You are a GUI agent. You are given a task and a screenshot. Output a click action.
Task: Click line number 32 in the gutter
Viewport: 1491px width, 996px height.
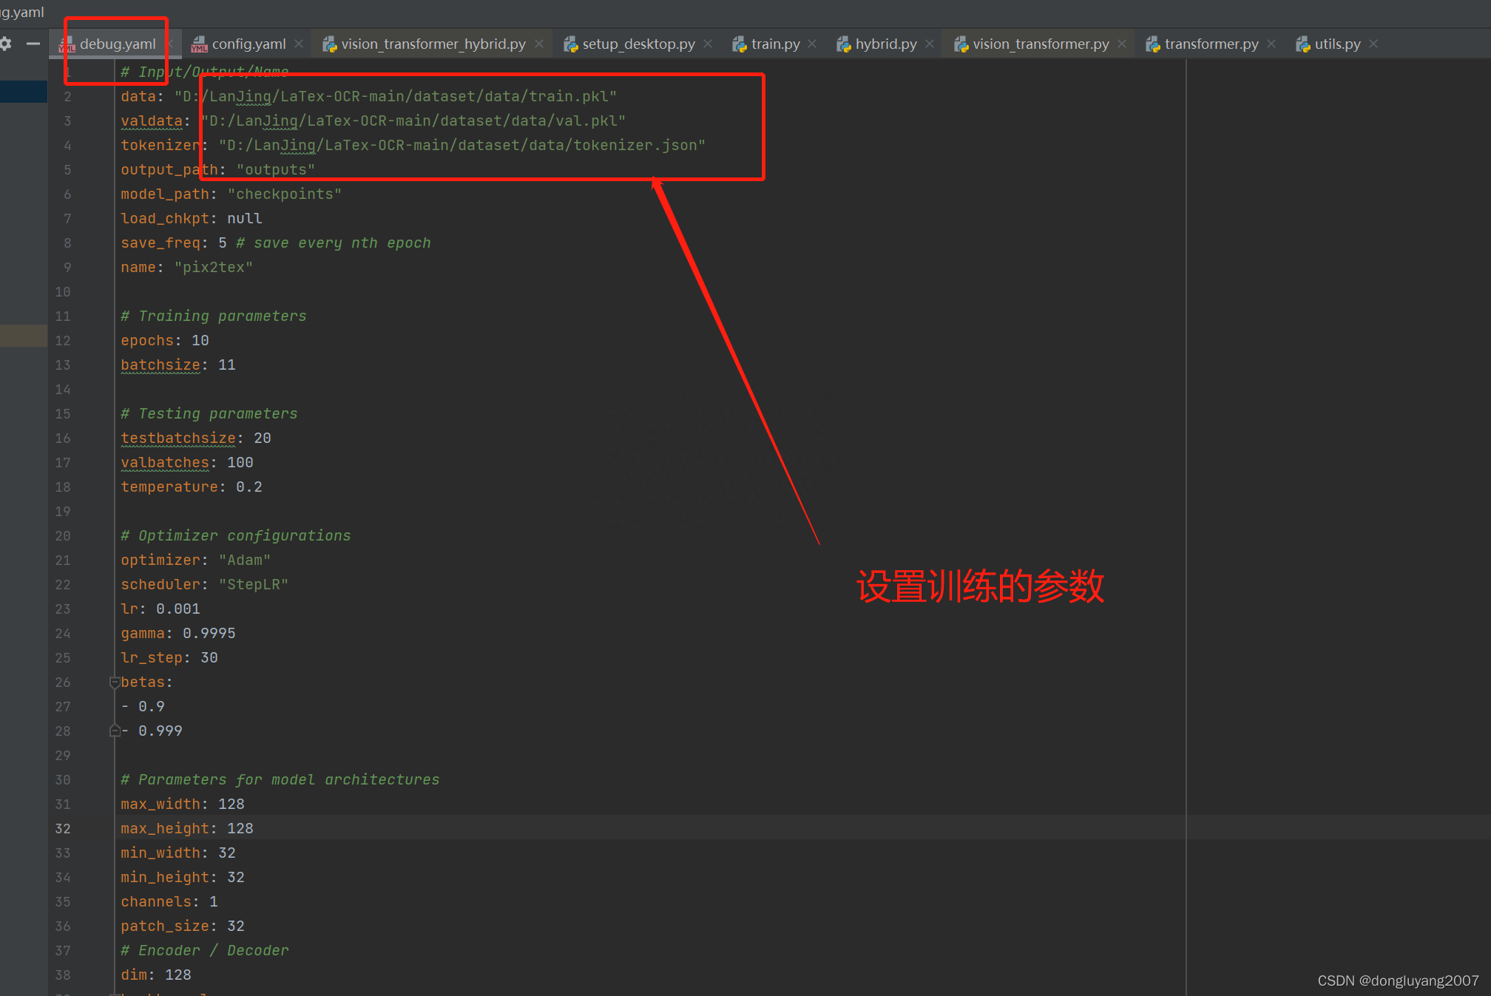pyautogui.click(x=63, y=829)
